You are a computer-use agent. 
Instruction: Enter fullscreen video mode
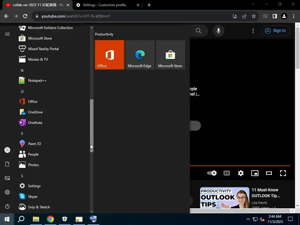click(x=283, y=173)
